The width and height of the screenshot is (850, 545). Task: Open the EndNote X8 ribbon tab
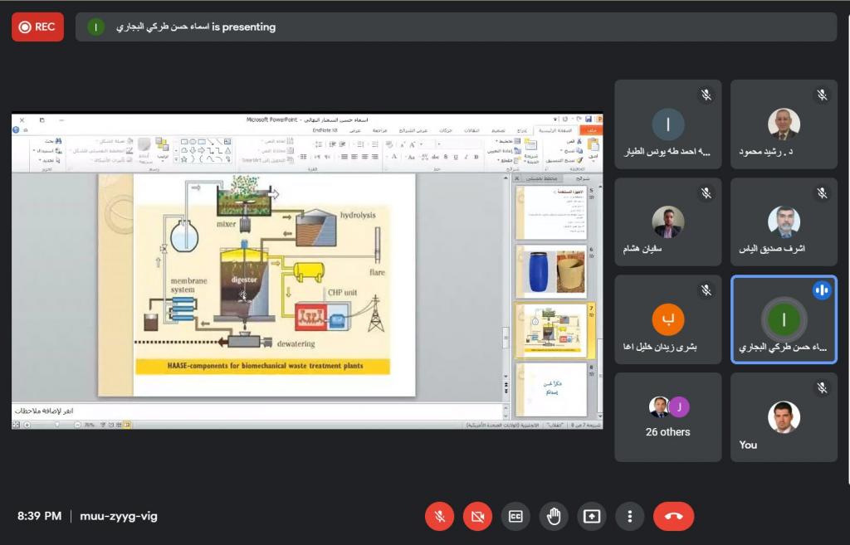point(325,130)
